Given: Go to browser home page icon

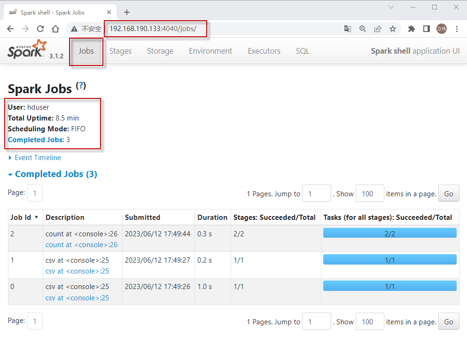Looking at the screenshot, I should click(55, 29).
